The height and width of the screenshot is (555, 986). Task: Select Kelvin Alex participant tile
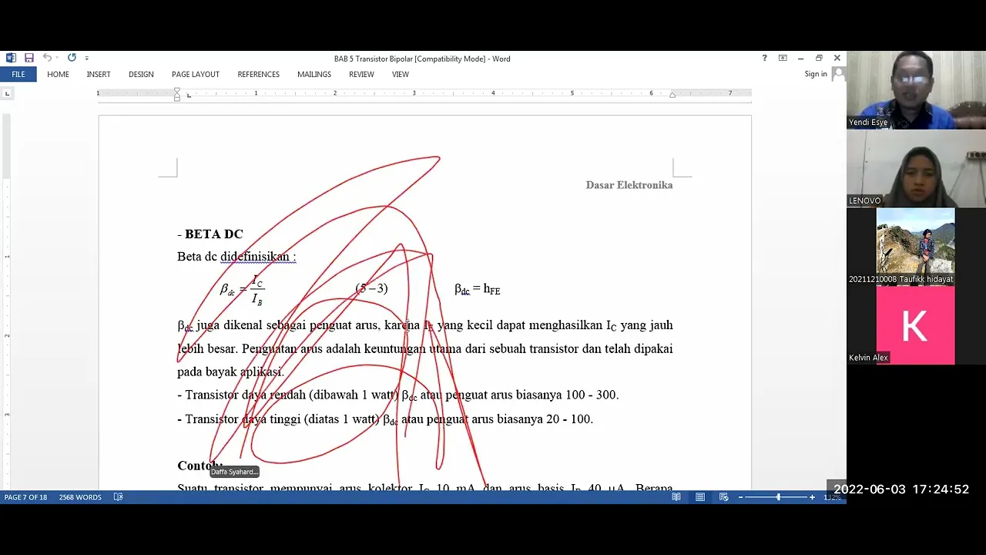click(916, 325)
